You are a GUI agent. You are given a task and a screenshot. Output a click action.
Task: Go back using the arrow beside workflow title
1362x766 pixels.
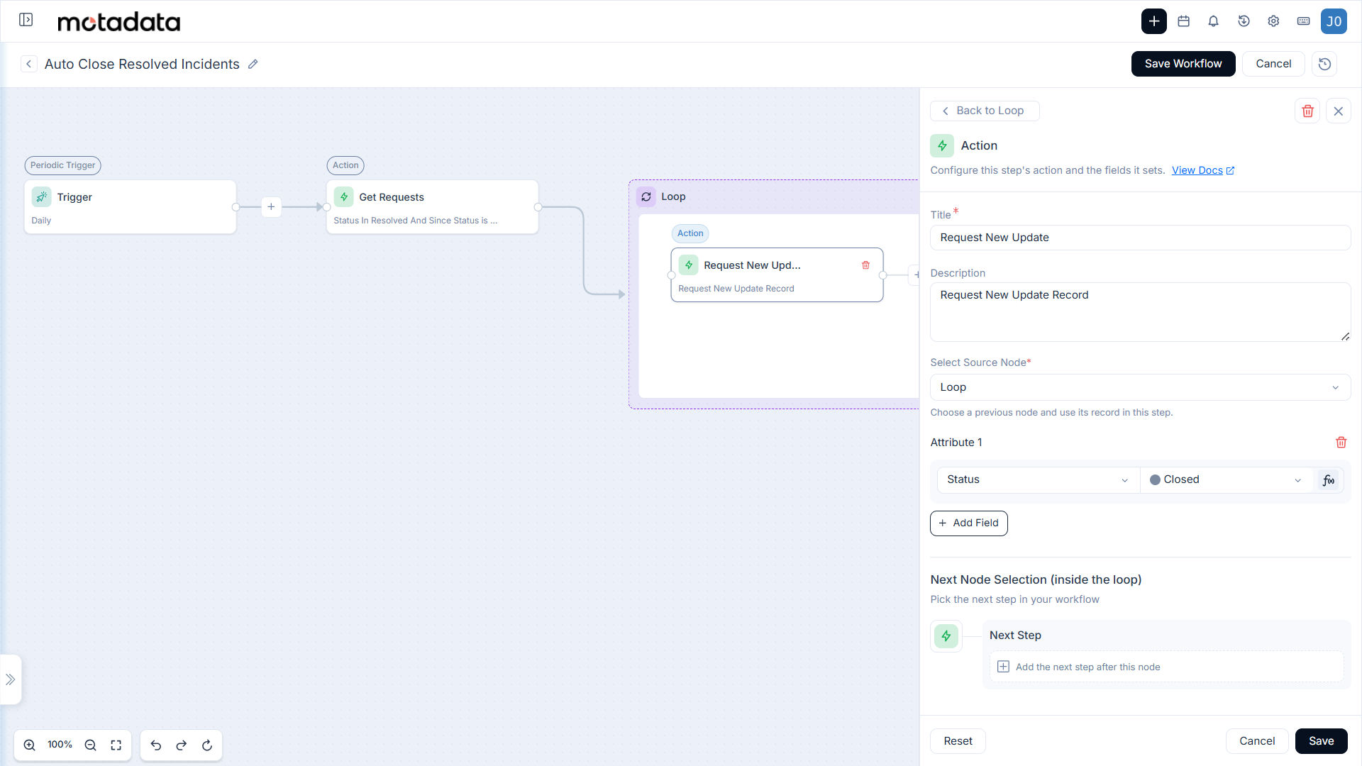[x=29, y=64]
